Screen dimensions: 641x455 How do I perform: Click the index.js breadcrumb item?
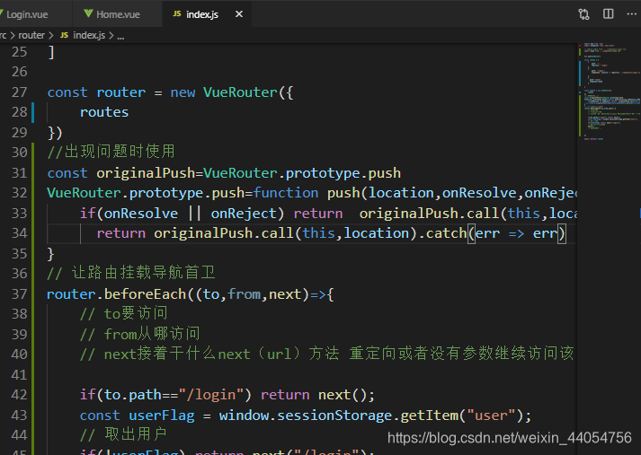89,36
